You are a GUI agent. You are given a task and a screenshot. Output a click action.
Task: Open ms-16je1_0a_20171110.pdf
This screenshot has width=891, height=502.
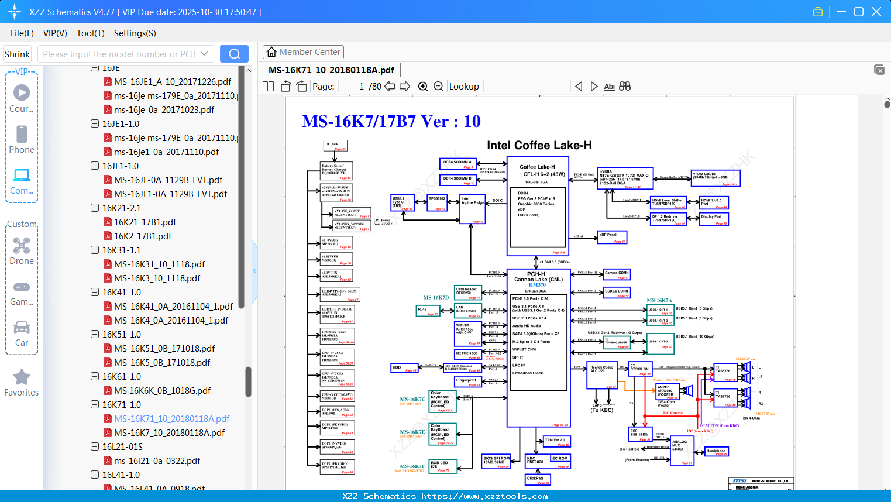click(x=167, y=152)
